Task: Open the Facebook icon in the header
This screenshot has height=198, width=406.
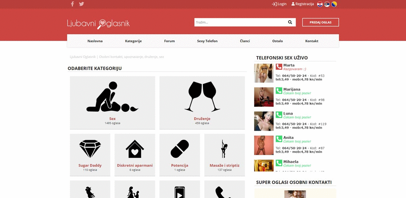Action: tap(72, 4)
